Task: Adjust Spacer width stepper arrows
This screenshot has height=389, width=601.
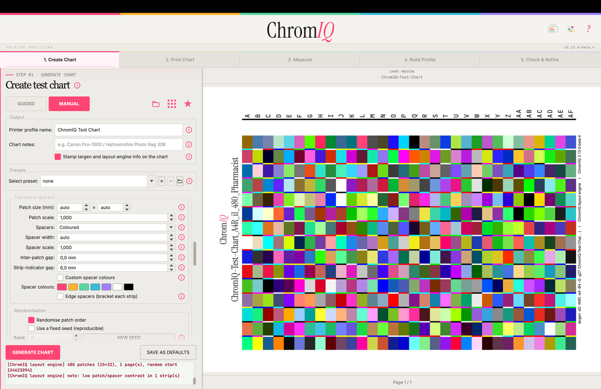Action: (172, 237)
